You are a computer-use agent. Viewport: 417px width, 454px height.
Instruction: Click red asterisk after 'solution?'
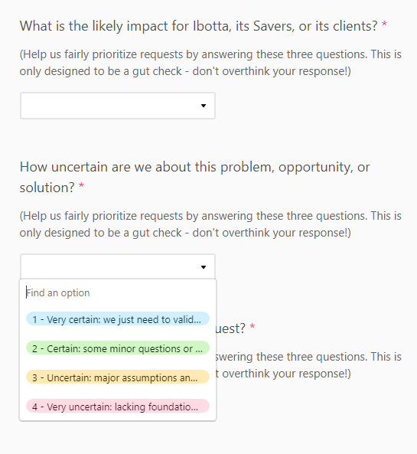[x=81, y=185]
